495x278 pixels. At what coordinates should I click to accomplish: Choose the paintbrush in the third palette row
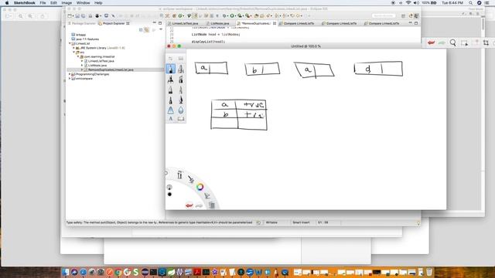170,90
